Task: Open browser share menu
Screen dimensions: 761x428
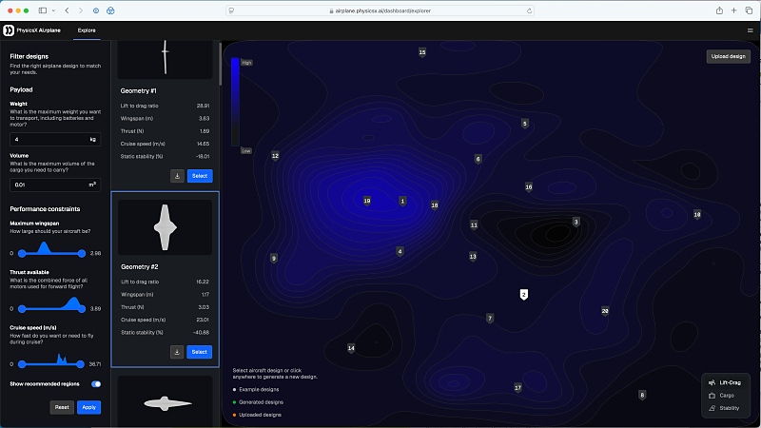Action: point(719,10)
